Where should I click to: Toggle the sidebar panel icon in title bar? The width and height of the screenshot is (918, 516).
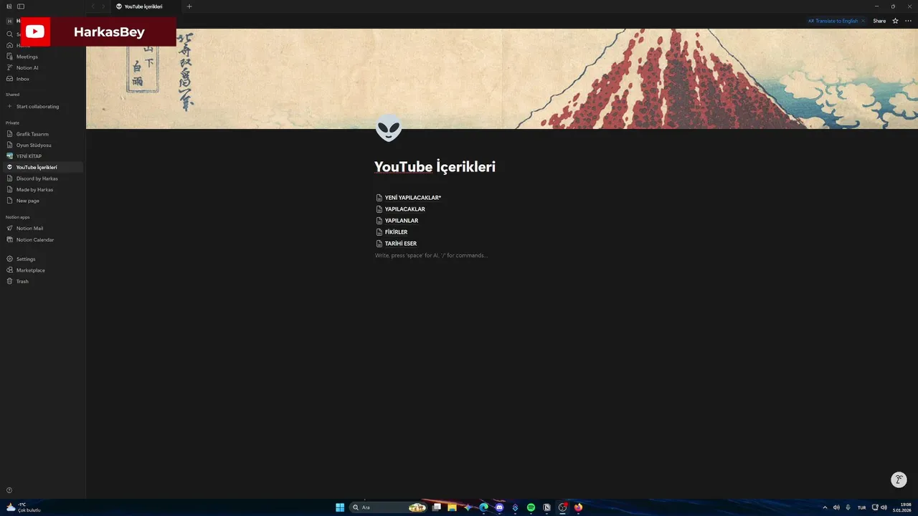point(21,6)
